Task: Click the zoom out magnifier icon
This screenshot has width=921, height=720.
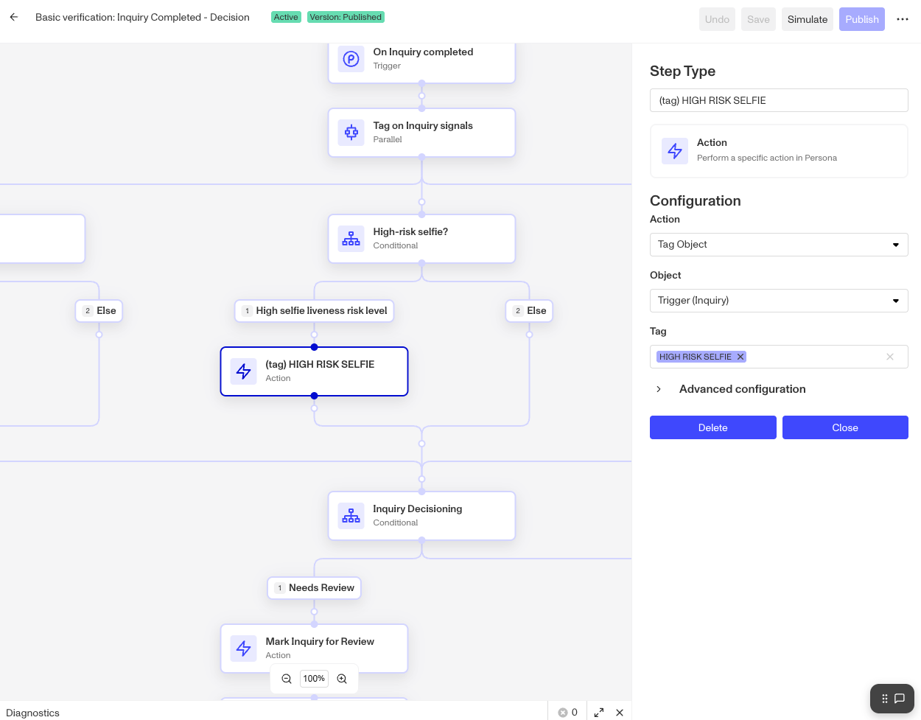Action: pyautogui.click(x=287, y=679)
